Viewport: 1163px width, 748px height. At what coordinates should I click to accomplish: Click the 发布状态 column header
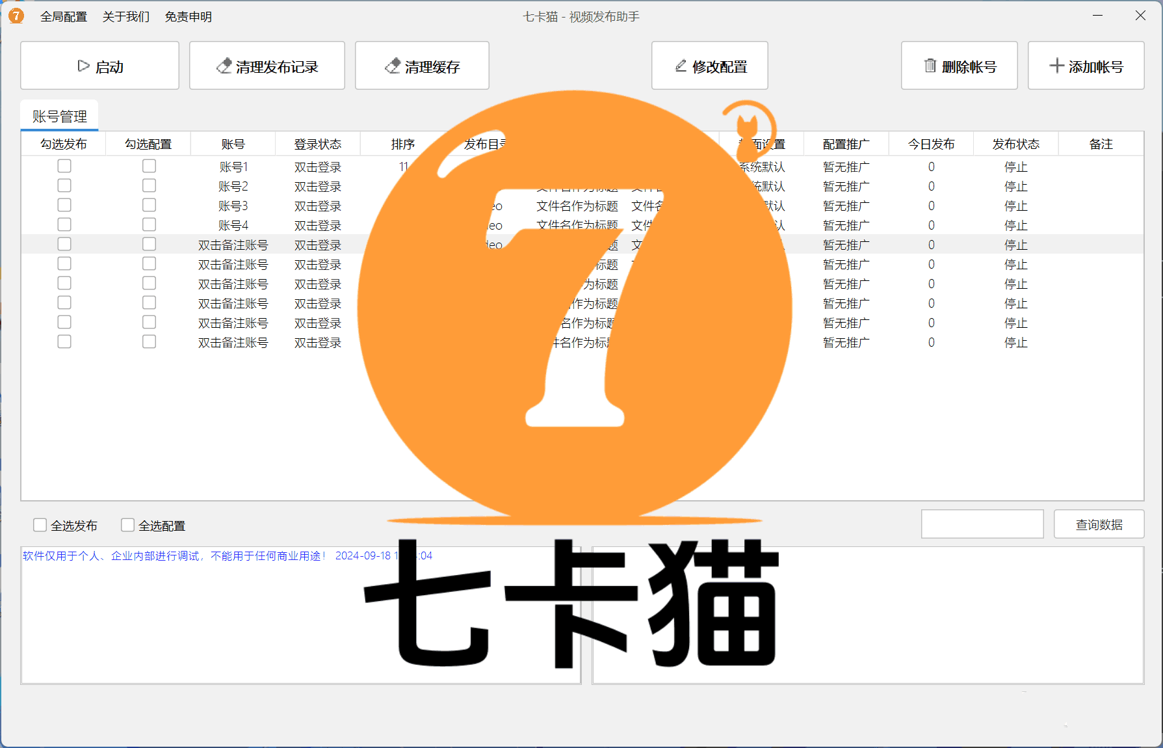[x=1016, y=144]
